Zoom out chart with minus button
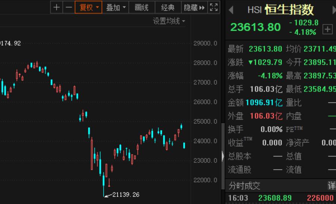The image size is (336, 204). coord(69,7)
